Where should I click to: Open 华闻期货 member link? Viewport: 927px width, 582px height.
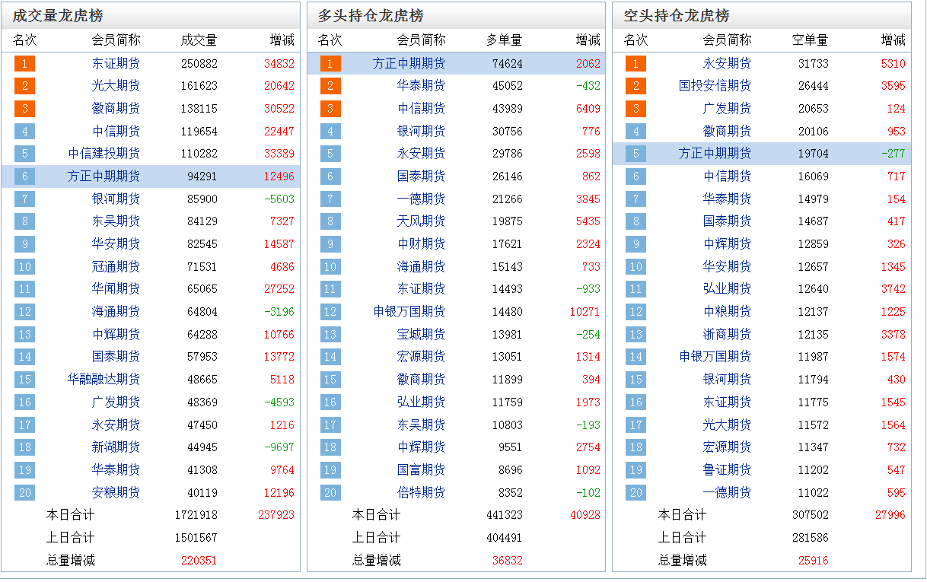116,289
